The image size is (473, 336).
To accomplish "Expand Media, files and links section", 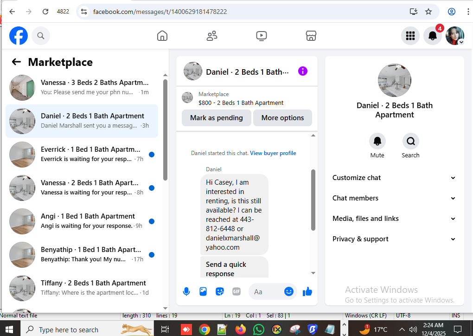I will pyautogui.click(x=394, y=219).
